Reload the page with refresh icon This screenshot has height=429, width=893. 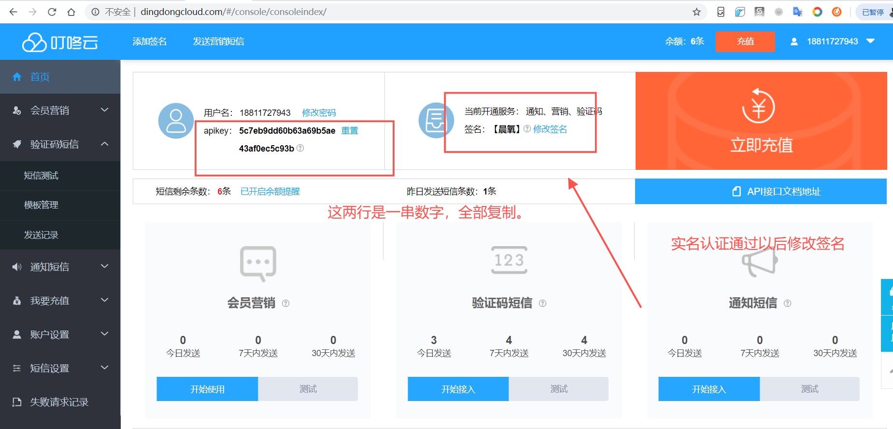(52, 12)
